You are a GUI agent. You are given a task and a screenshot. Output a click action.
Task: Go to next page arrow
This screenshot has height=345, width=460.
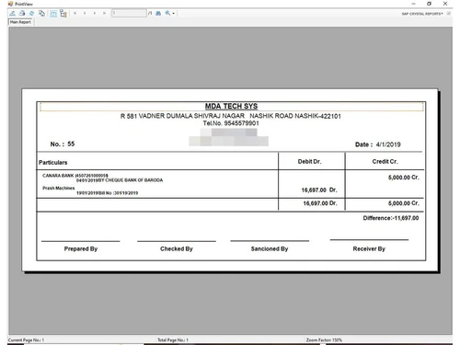(95, 13)
